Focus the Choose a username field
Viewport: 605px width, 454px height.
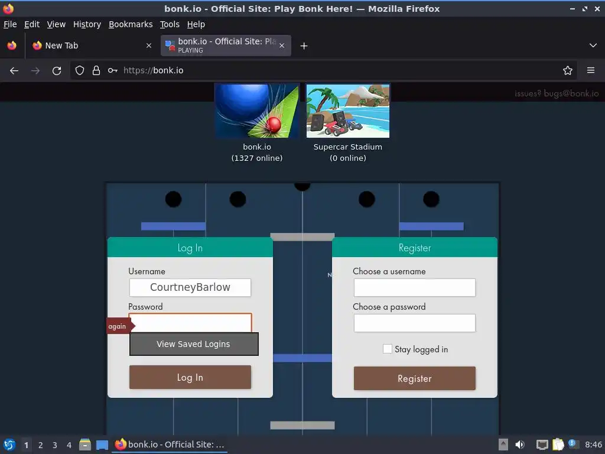pos(415,288)
